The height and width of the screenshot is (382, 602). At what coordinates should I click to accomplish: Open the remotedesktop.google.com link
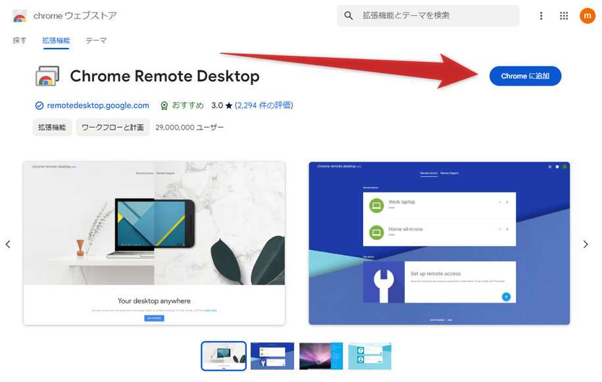(98, 105)
